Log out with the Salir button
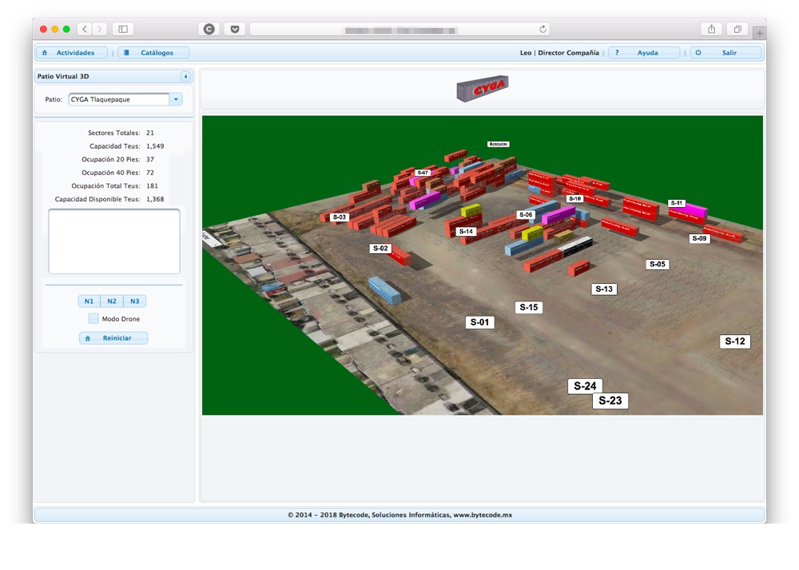 [x=726, y=53]
